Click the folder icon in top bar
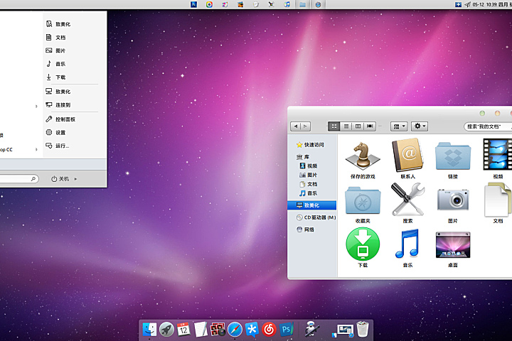This screenshot has width=512, height=341. coord(303,4)
